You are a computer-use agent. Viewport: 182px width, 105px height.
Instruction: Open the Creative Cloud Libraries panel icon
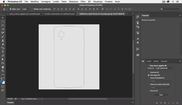138,55
